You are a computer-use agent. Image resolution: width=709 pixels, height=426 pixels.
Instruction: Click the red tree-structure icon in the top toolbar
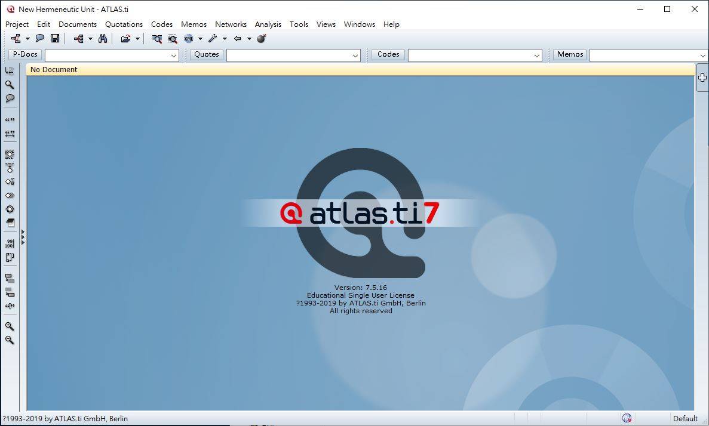click(78, 39)
